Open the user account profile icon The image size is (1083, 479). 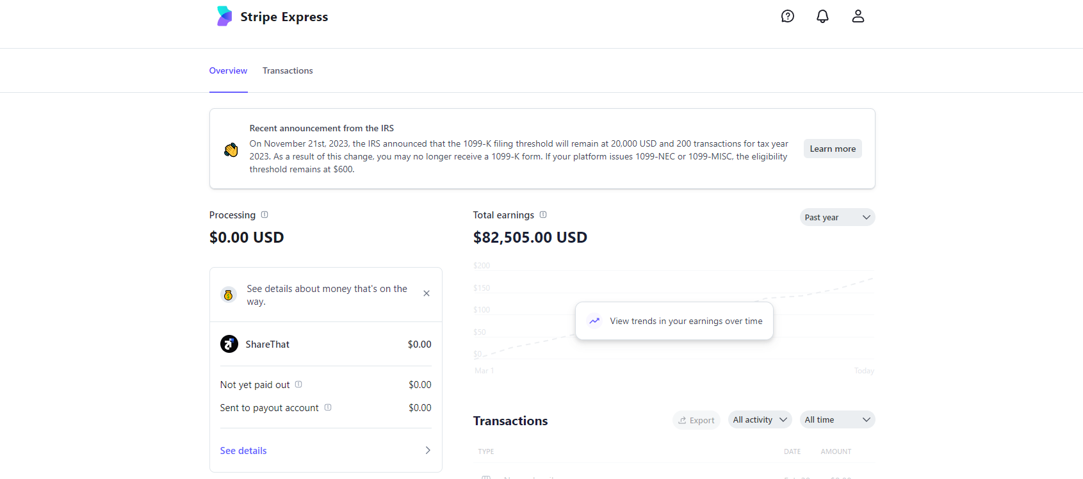[x=858, y=17]
